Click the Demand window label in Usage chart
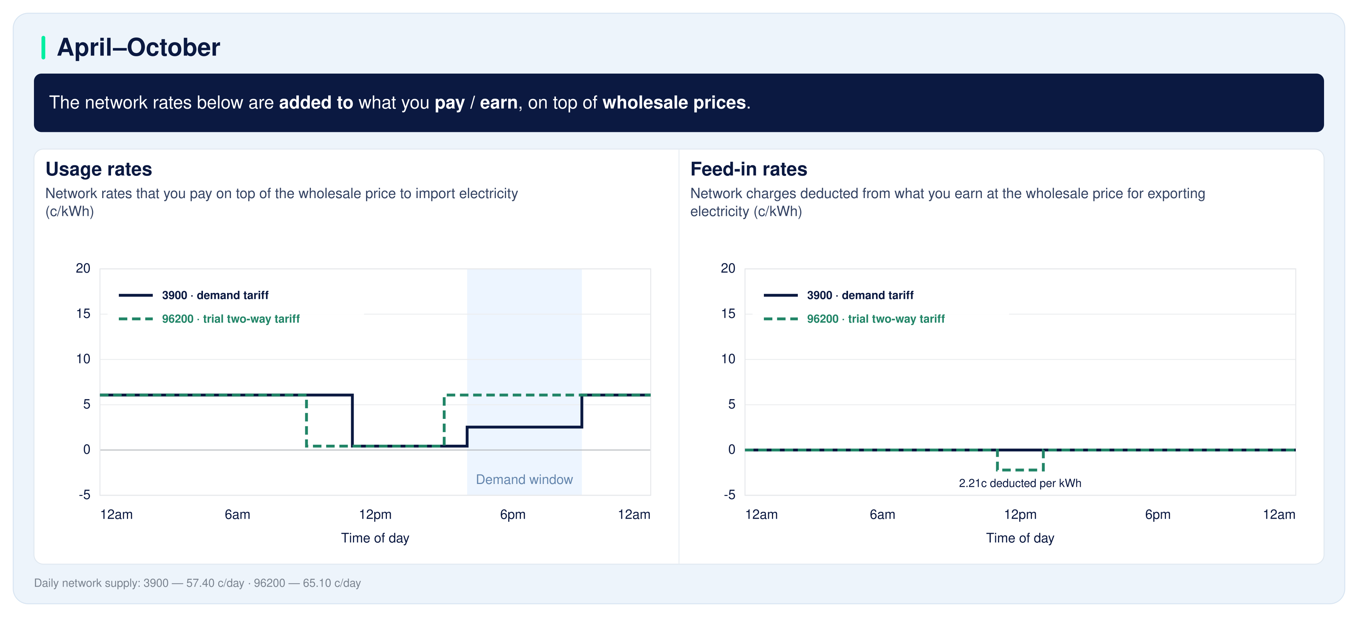This screenshot has height=617, width=1358. (524, 479)
